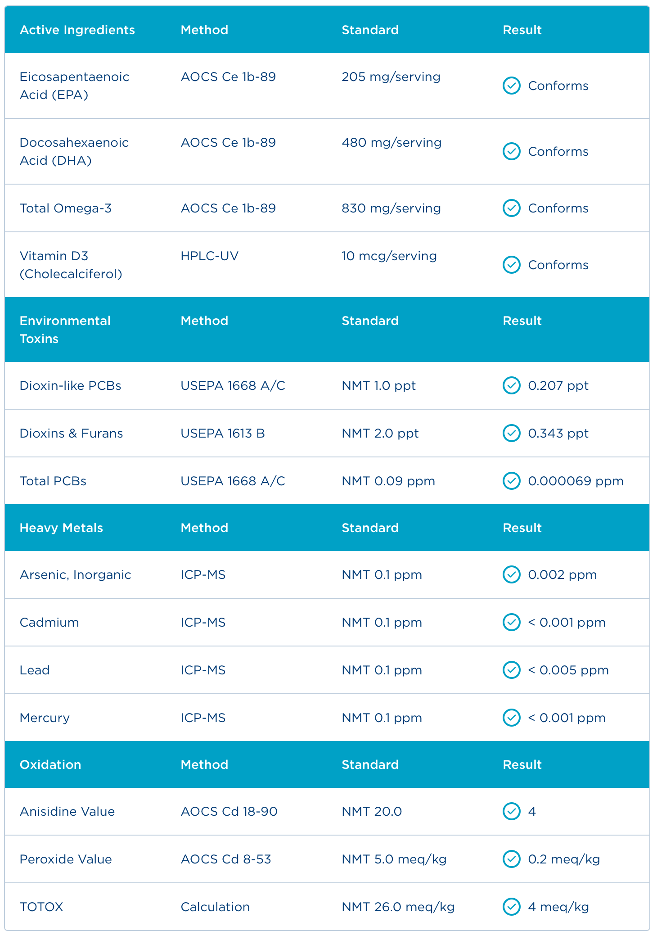This screenshot has width=657, height=940.
Task: Select the Heavy Metals section header
Action: point(61,528)
